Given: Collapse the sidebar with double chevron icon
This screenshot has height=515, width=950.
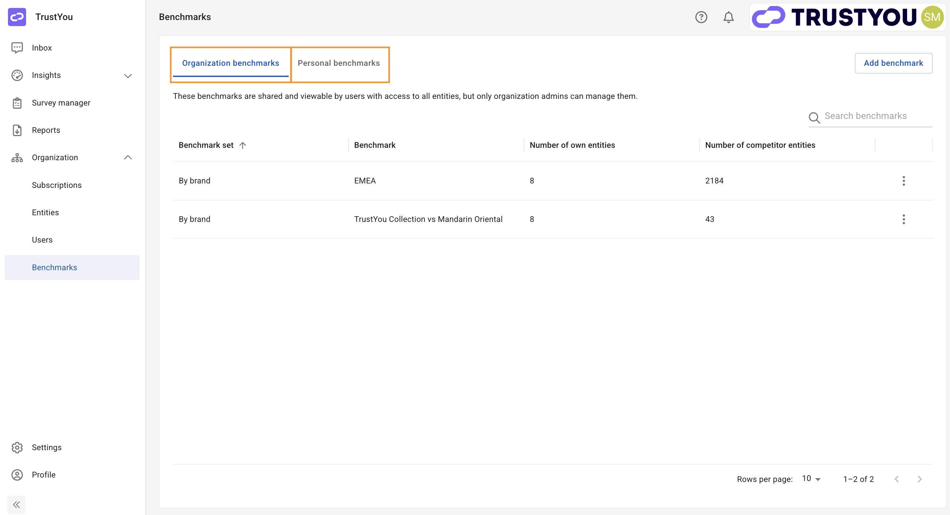Looking at the screenshot, I should pyautogui.click(x=17, y=504).
